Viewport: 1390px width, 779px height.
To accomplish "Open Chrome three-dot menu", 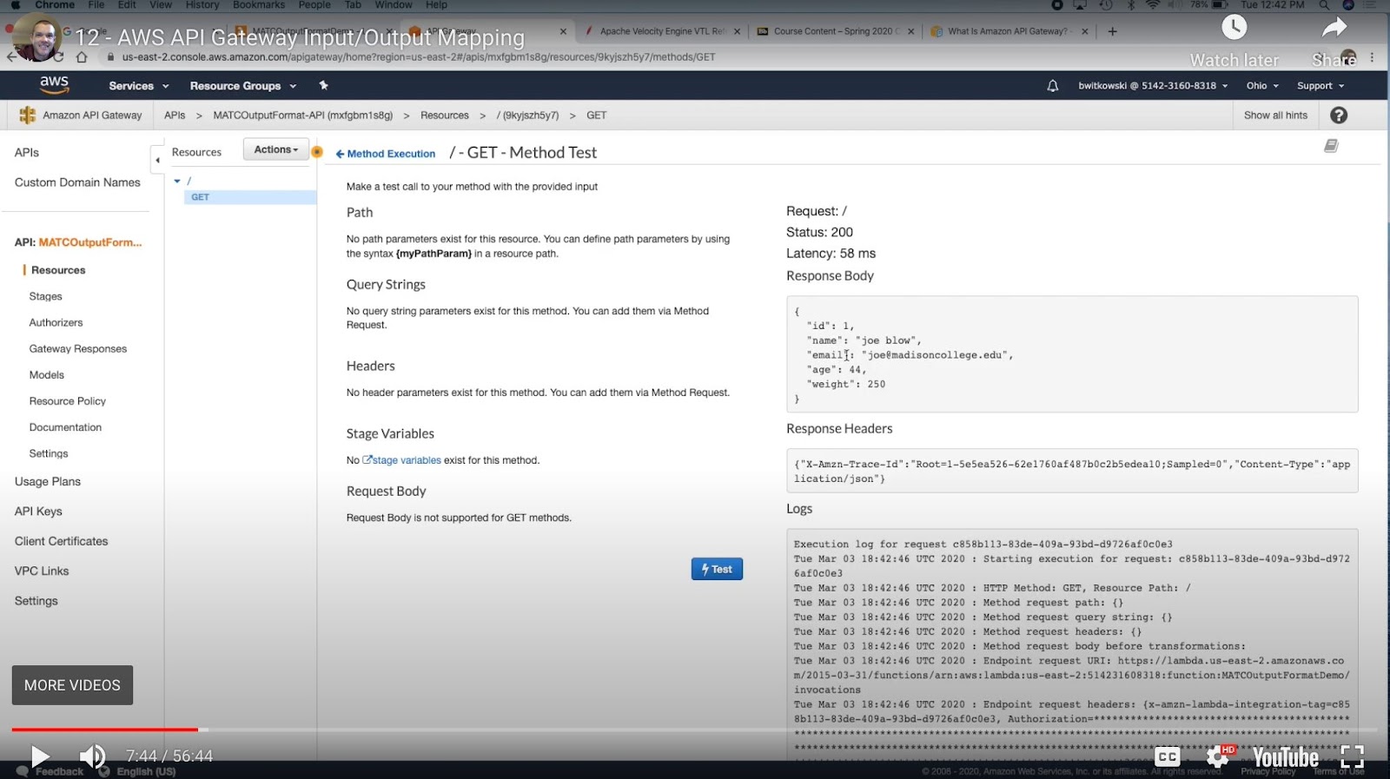I will [x=1373, y=57].
